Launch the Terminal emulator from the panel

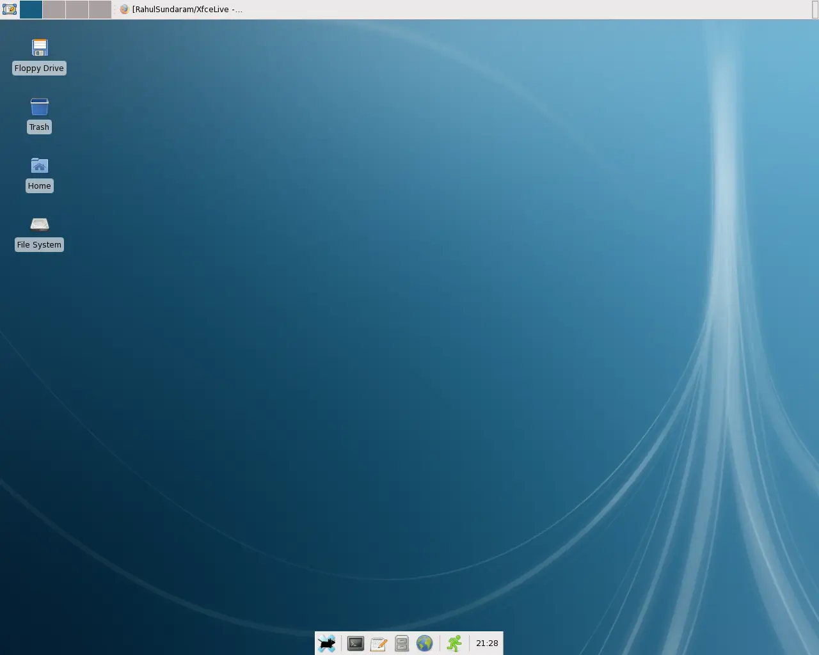[355, 643]
